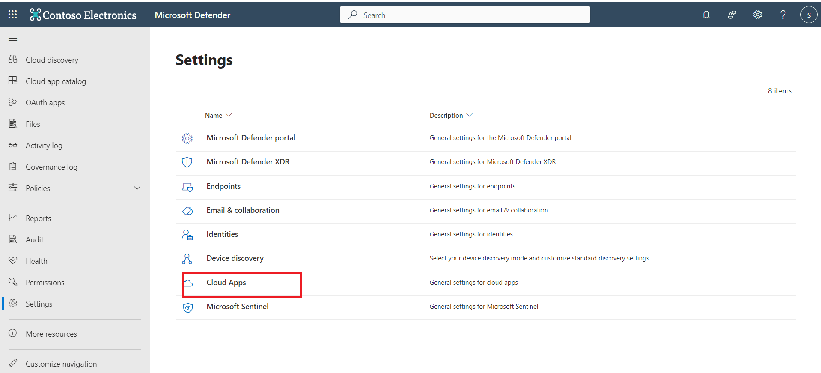Image resolution: width=821 pixels, height=373 pixels.
Task: Open Email & collaboration settings
Action: 243,210
